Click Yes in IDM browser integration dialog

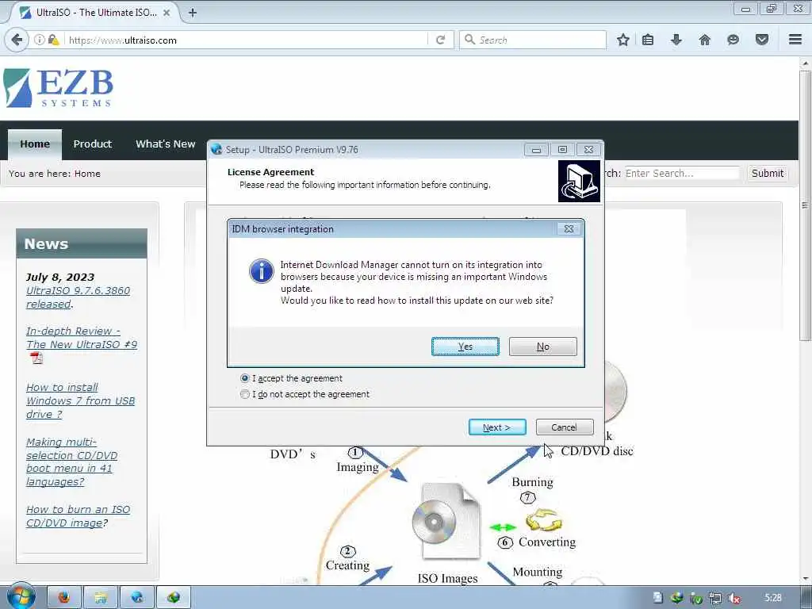[x=465, y=347]
